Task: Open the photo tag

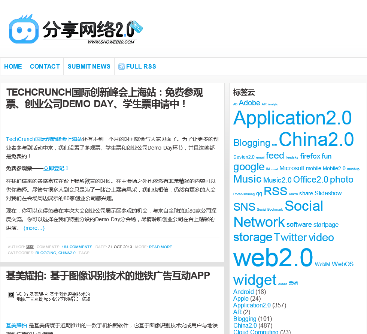Action: pyautogui.click(x=342, y=180)
